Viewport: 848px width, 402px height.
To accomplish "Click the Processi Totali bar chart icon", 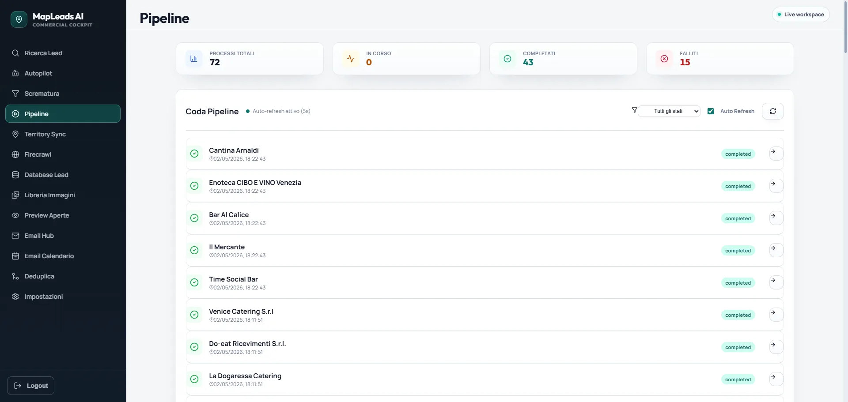I will pos(193,59).
